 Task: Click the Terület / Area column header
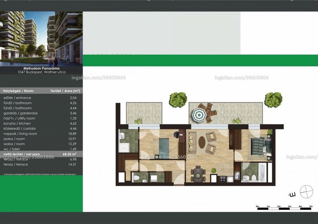pos(65,91)
